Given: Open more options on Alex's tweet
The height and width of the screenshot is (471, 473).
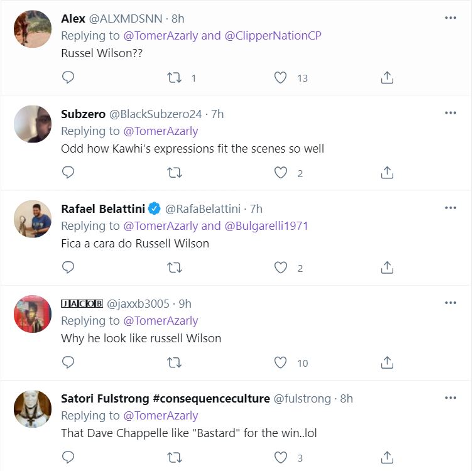Looking at the screenshot, I should click(450, 18).
